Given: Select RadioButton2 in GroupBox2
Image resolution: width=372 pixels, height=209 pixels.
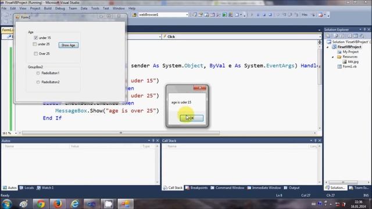Looking at the screenshot, I should (x=38, y=82).
